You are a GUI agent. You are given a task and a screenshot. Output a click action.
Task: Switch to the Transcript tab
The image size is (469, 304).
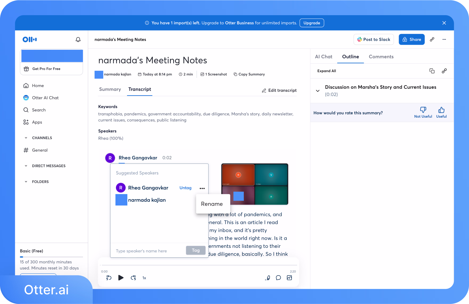[x=140, y=89]
